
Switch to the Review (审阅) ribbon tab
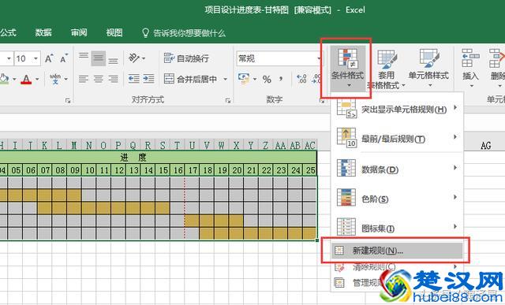(x=79, y=32)
